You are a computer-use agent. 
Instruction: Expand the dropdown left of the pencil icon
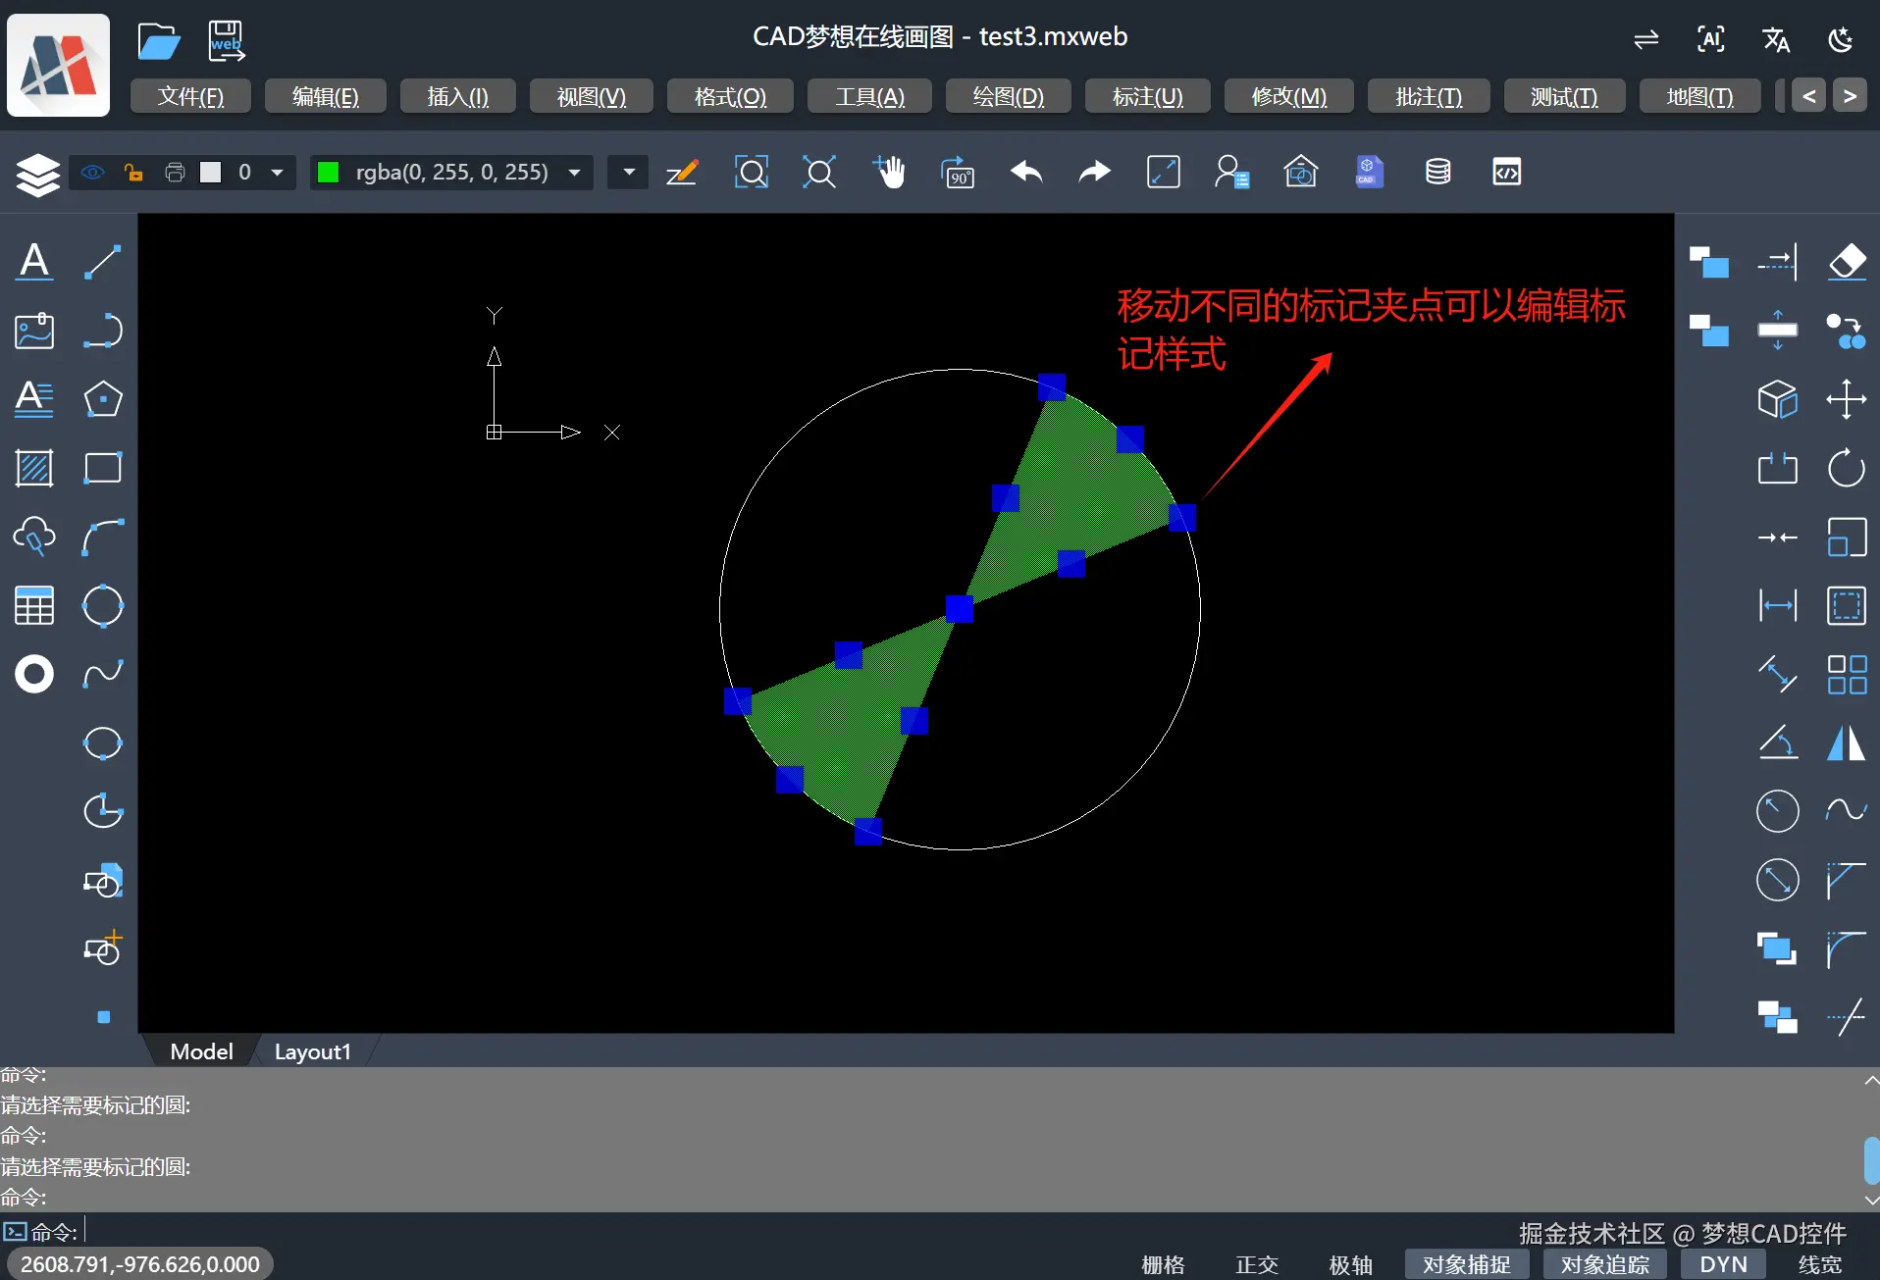(x=628, y=173)
